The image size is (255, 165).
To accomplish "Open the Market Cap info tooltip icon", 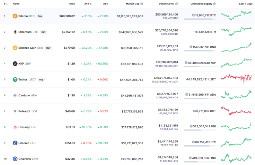I will (142, 4).
